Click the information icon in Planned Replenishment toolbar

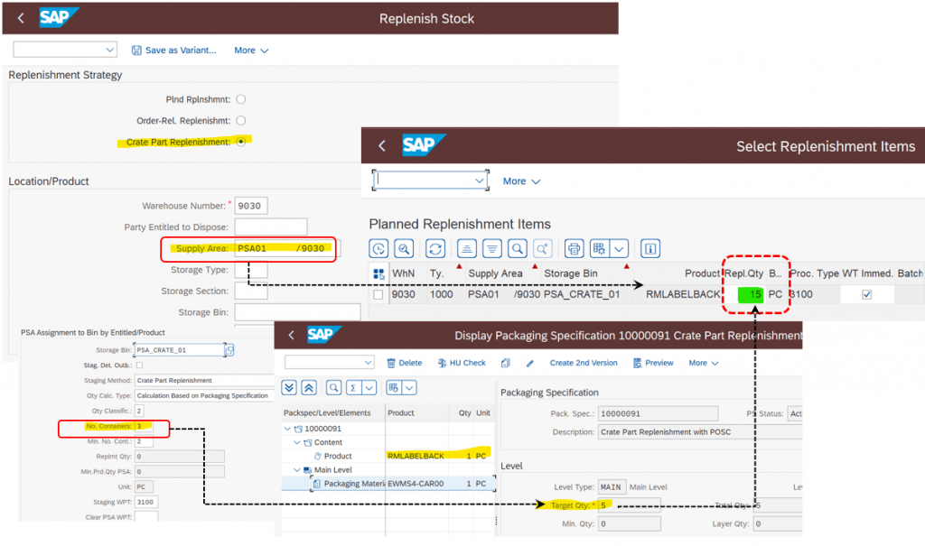[x=650, y=249]
